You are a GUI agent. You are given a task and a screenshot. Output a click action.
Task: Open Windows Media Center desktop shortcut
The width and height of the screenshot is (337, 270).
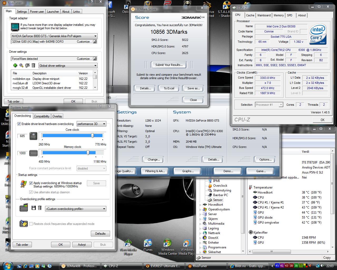point(168,247)
